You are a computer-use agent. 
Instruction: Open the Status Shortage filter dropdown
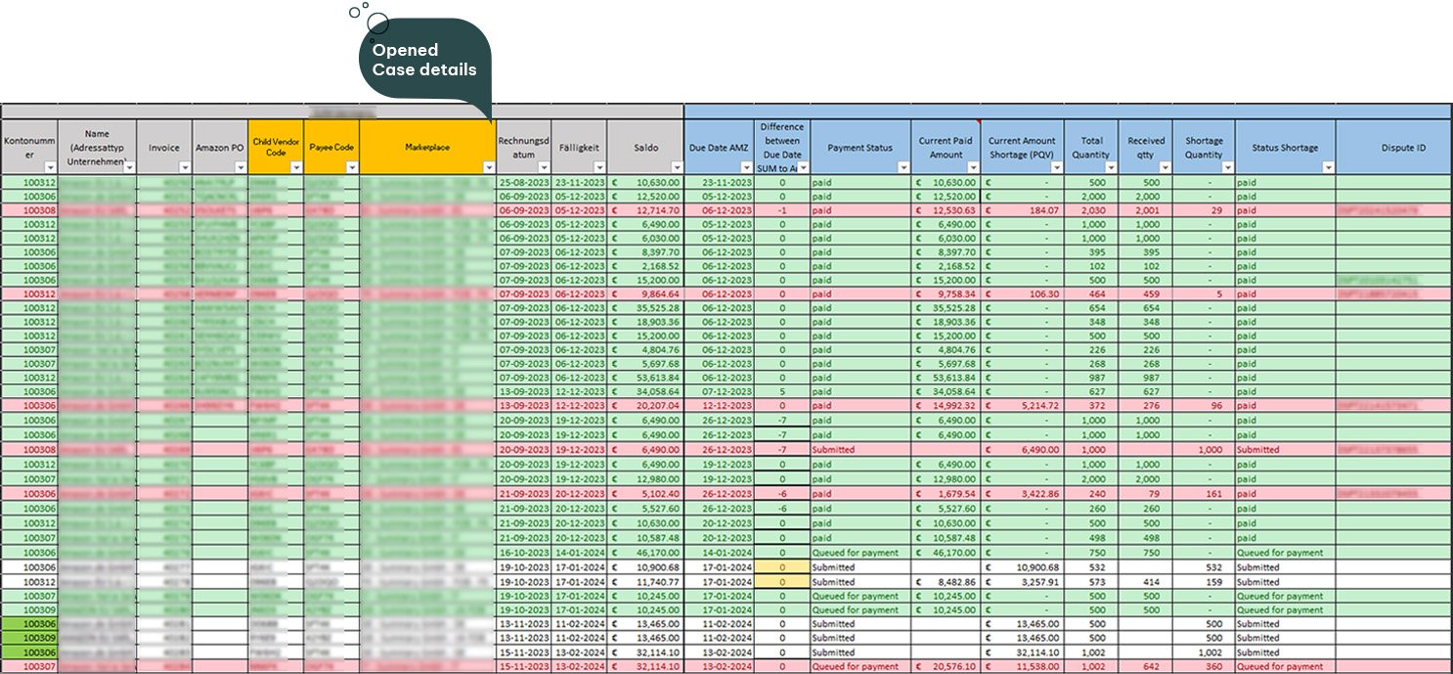pos(1327,168)
